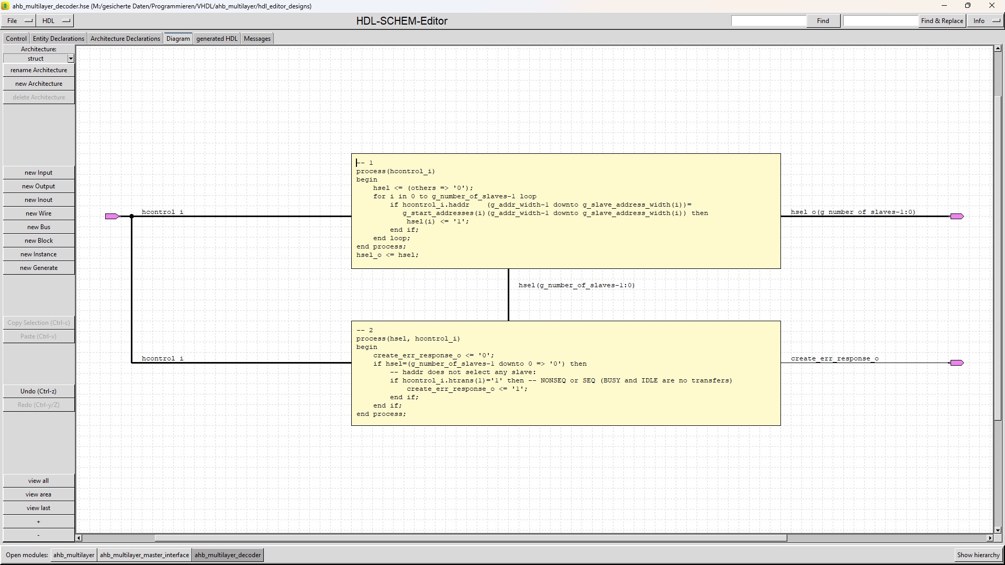
Task: Click the Find text input field
Action: pos(768,21)
